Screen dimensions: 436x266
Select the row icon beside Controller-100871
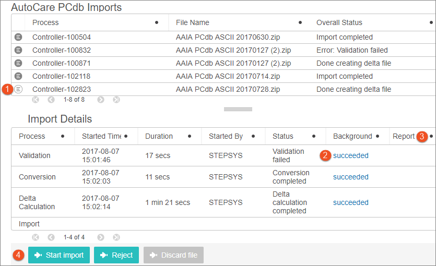[18, 63]
